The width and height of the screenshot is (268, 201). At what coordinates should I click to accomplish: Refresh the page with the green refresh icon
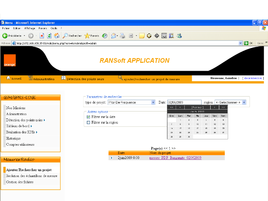point(50,36)
